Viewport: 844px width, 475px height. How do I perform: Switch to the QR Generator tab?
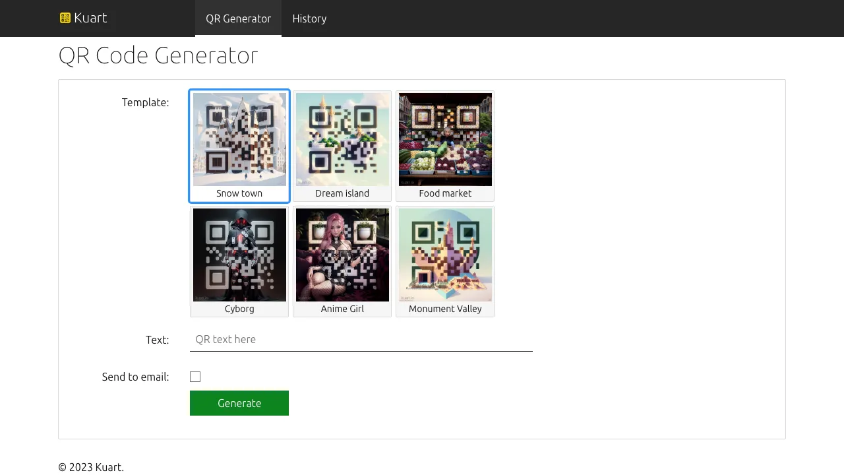pyautogui.click(x=238, y=18)
